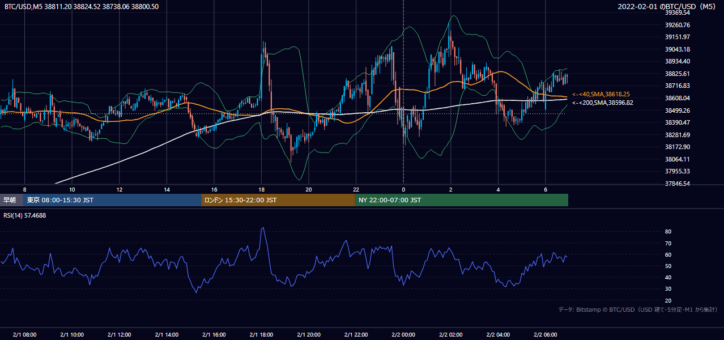Click the 2/1 20:00 time axis label
724x340 pixels.
pos(309,334)
